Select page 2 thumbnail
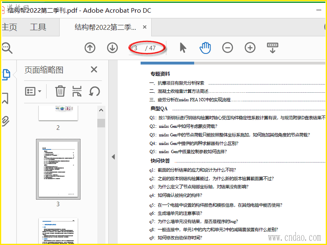The width and height of the screenshot is (327, 245). pos(58,113)
